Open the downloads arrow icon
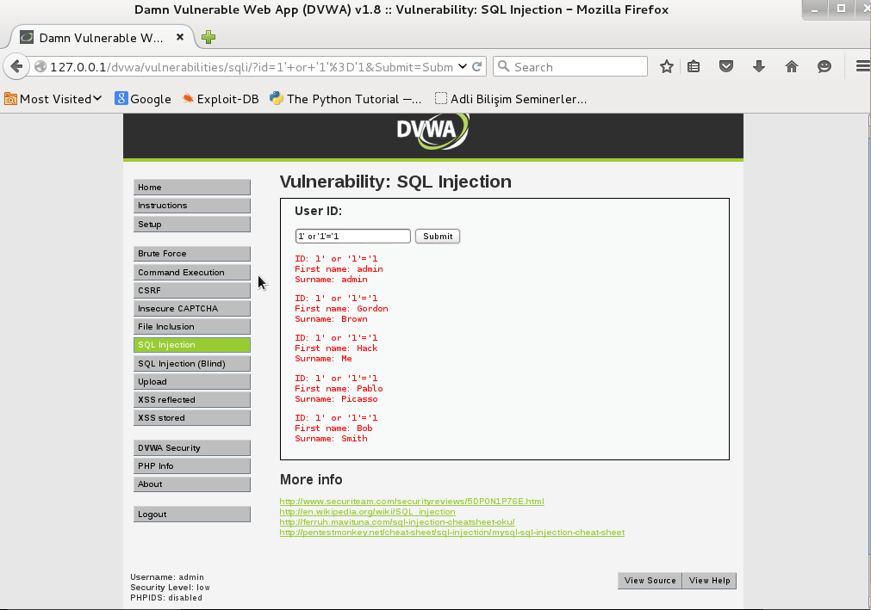The height and width of the screenshot is (610, 871). (x=759, y=67)
